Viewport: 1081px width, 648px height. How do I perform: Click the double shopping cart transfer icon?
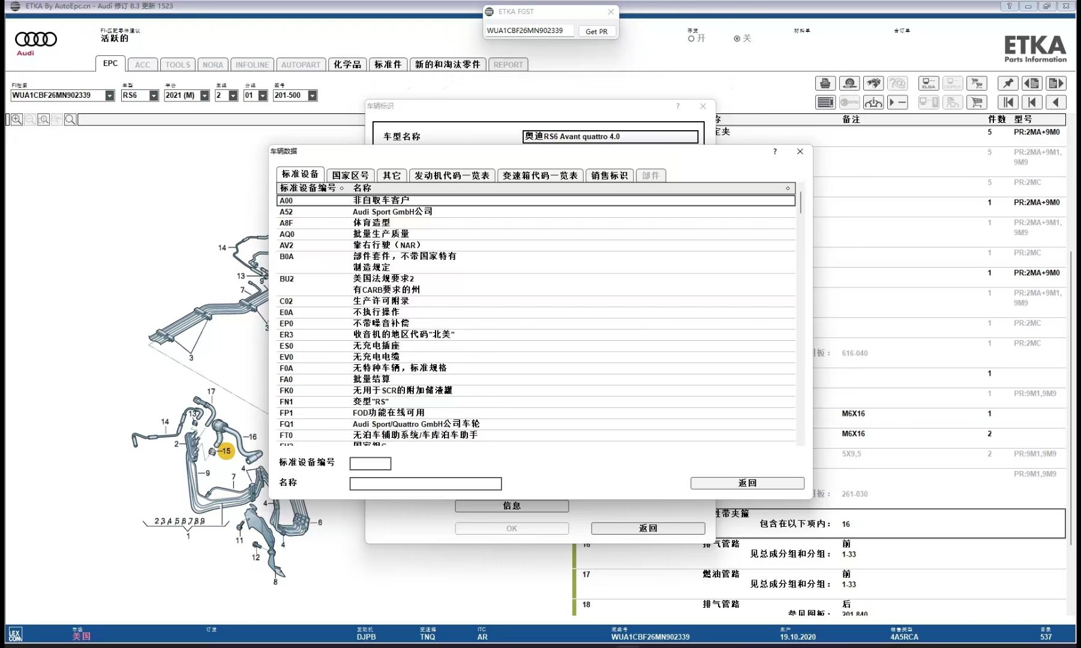(977, 83)
